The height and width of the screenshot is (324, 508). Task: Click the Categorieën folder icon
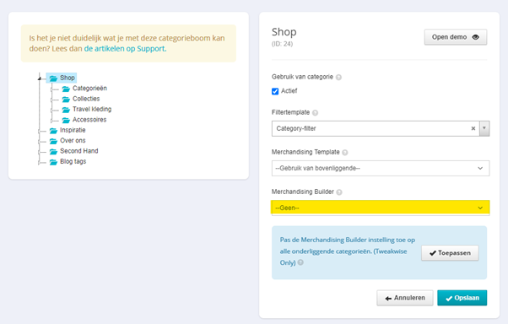(x=66, y=89)
